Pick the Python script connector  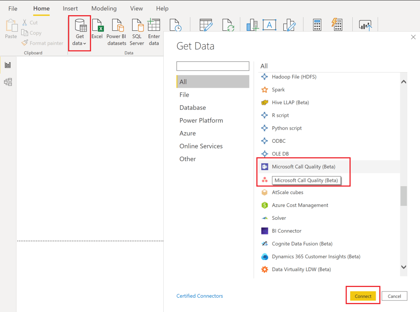[x=287, y=128]
